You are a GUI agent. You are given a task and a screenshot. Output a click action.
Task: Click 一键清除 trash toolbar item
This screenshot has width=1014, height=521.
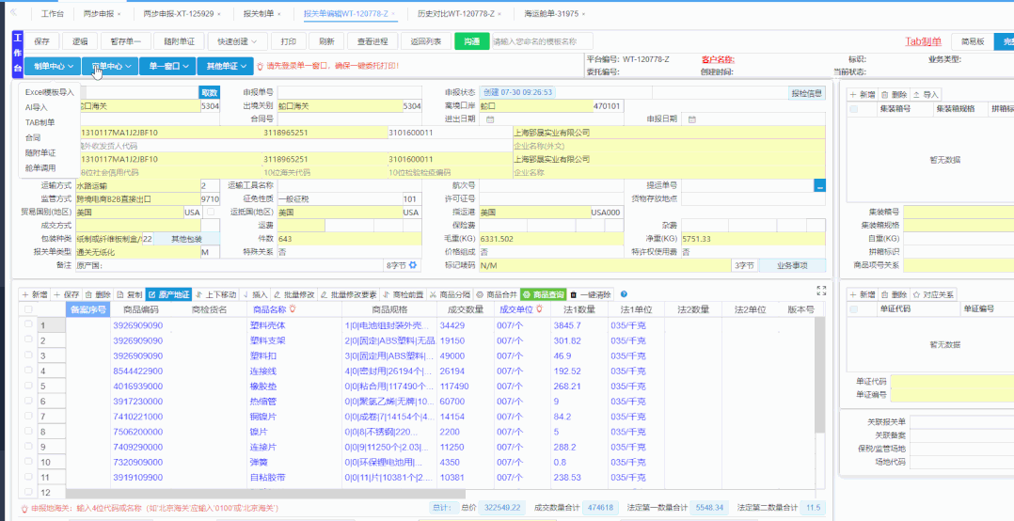591,294
